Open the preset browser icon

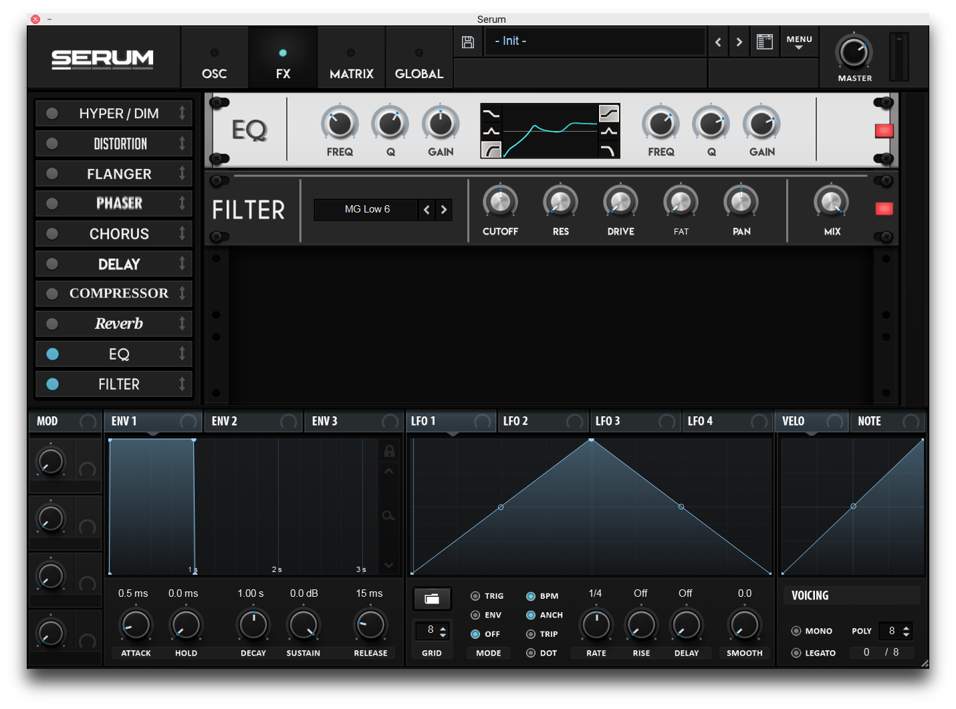pos(764,42)
